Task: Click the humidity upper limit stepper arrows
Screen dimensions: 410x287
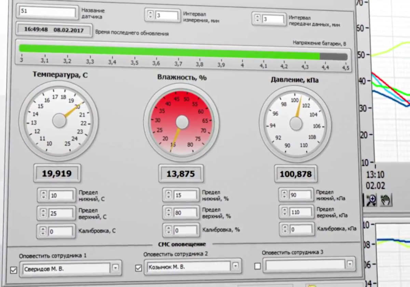Action: (168, 213)
